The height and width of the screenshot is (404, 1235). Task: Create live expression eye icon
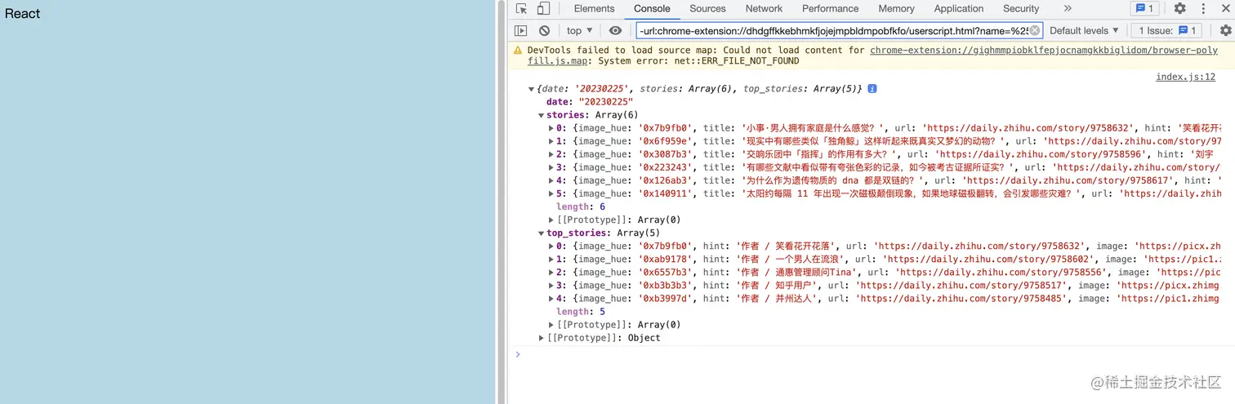click(x=615, y=30)
